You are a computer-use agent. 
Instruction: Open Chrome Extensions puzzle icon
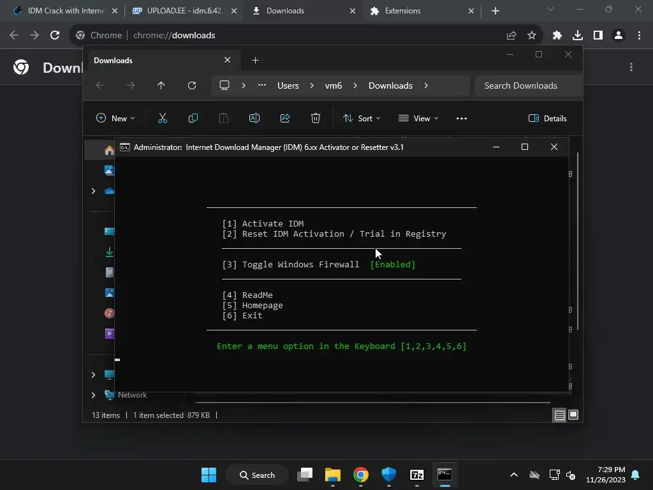point(557,36)
